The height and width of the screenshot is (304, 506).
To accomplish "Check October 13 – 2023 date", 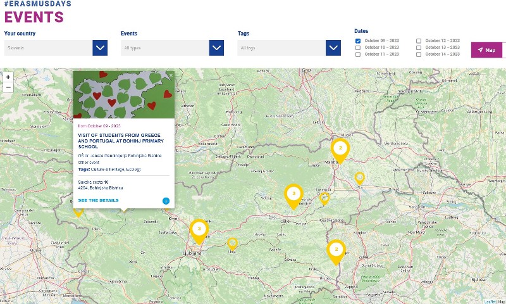I will click(419, 47).
